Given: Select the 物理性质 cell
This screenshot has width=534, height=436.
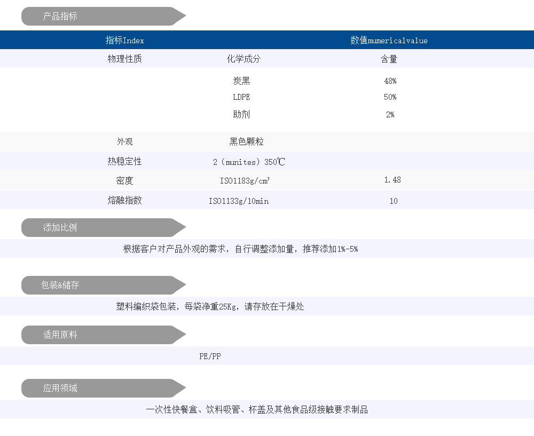Looking at the screenshot, I should (x=124, y=59).
